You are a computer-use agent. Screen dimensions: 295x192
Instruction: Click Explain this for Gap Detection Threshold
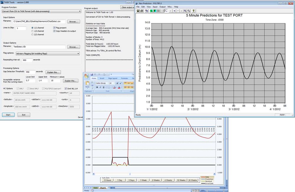click(53, 72)
